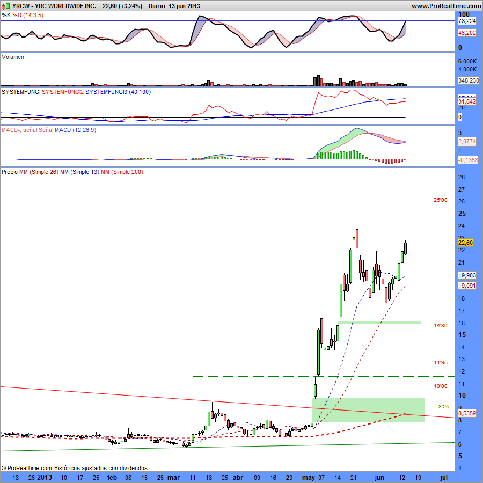Click the 'MM (Simple 200)' moving average label

point(122,172)
